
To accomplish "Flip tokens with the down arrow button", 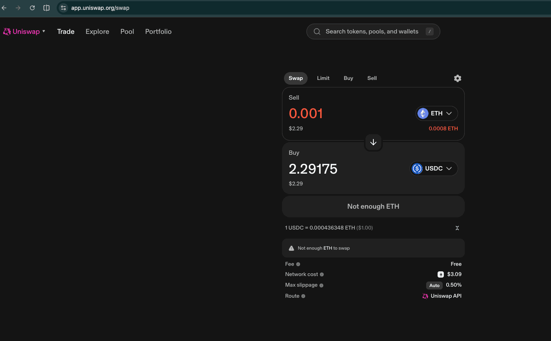I will (x=373, y=142).
